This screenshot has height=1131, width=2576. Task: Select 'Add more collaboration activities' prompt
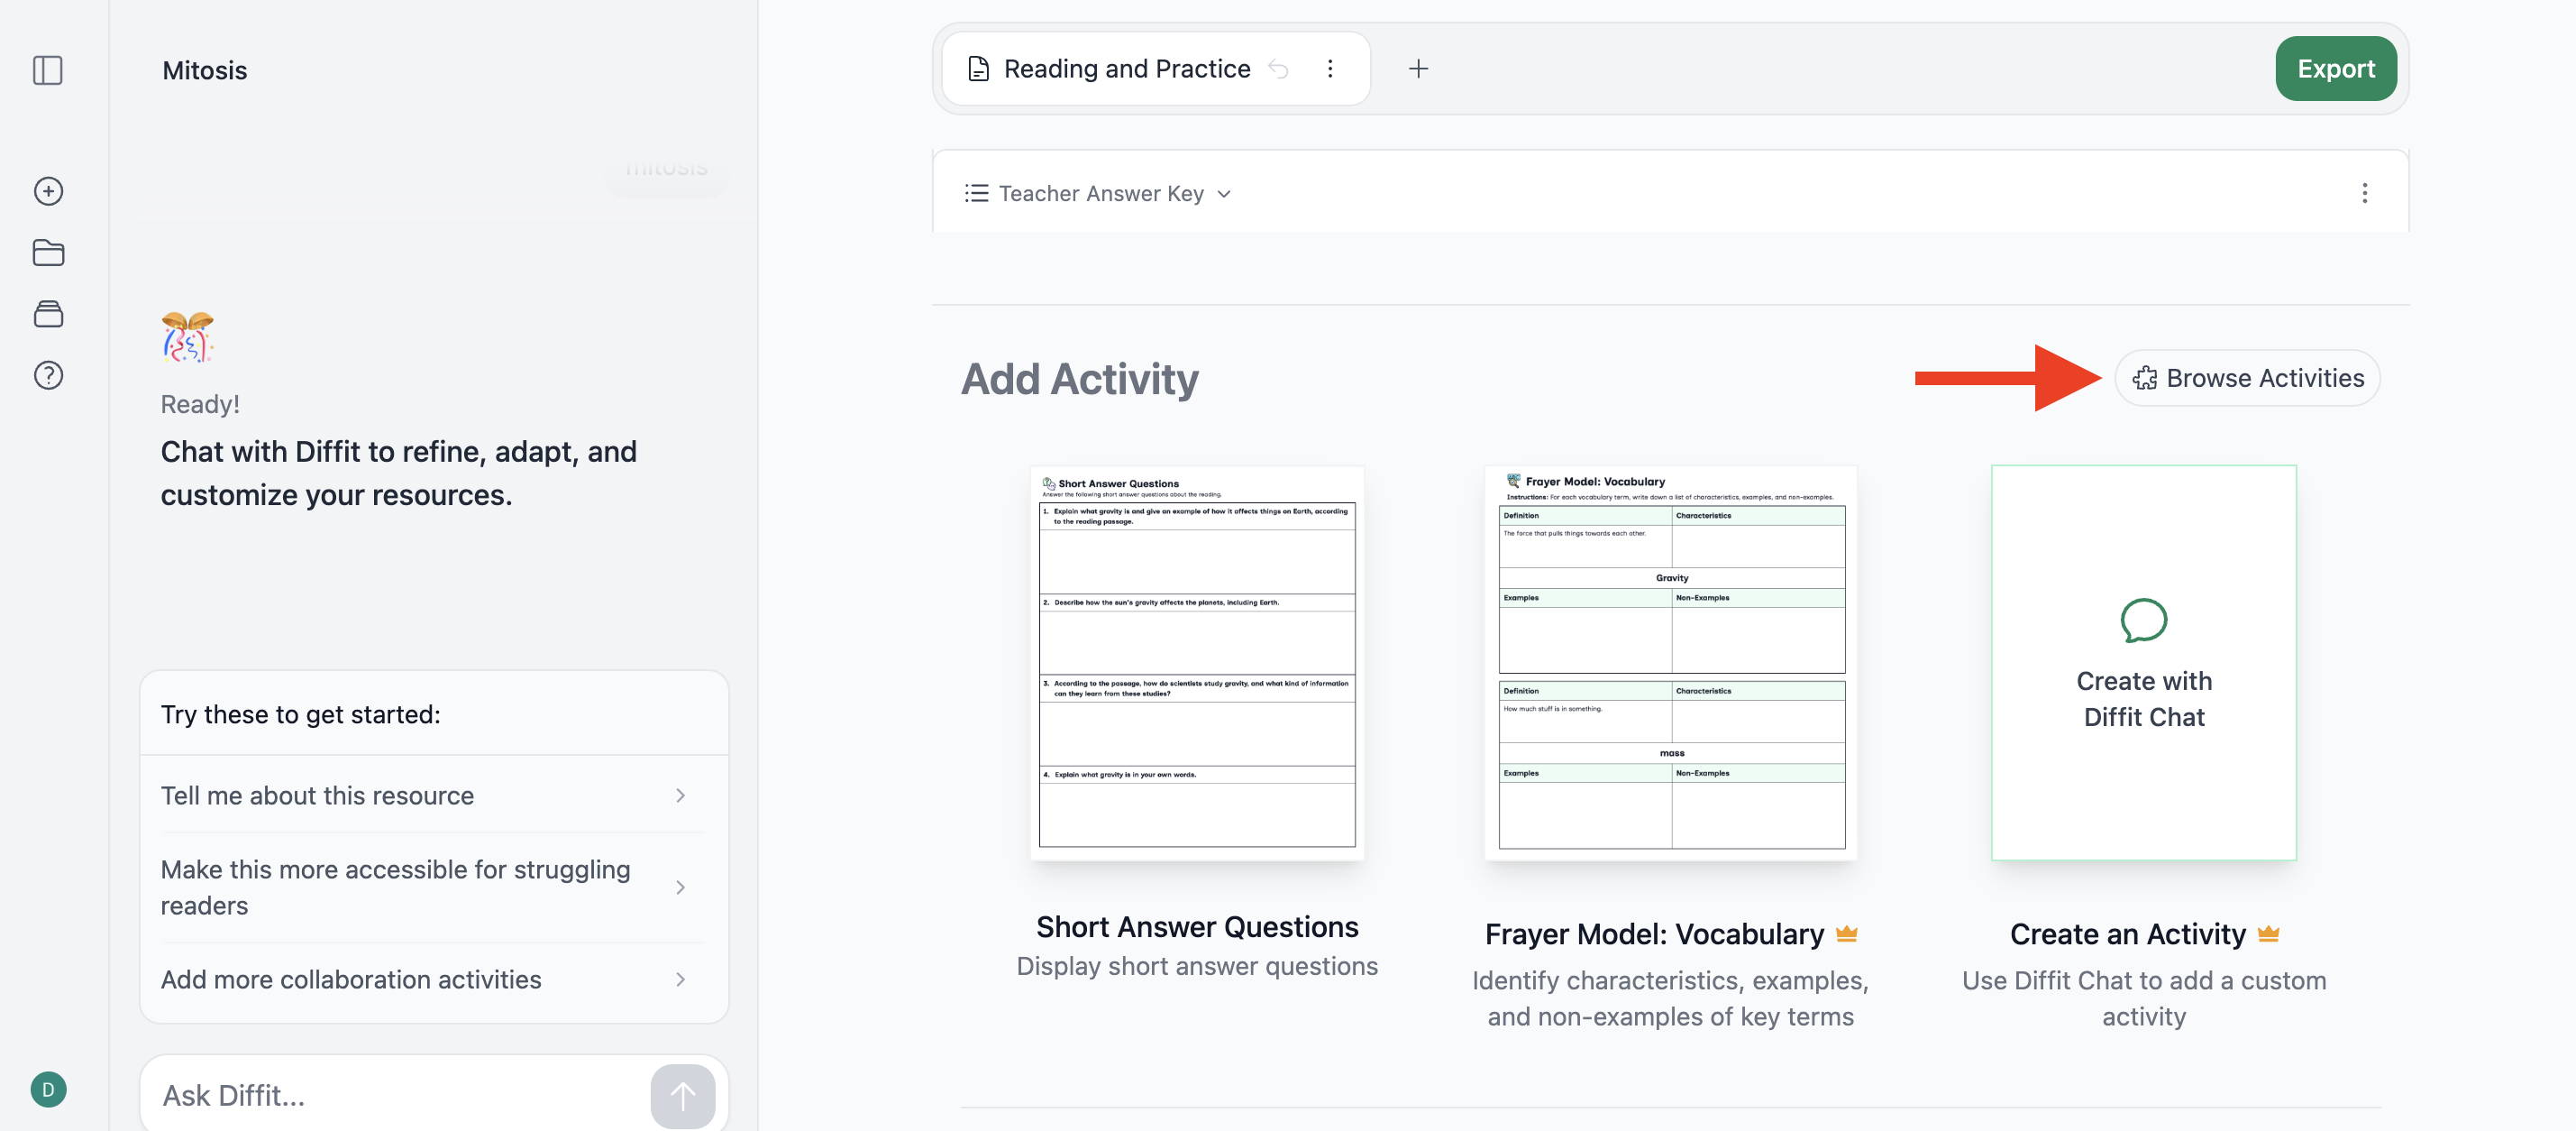click(434, 979)
